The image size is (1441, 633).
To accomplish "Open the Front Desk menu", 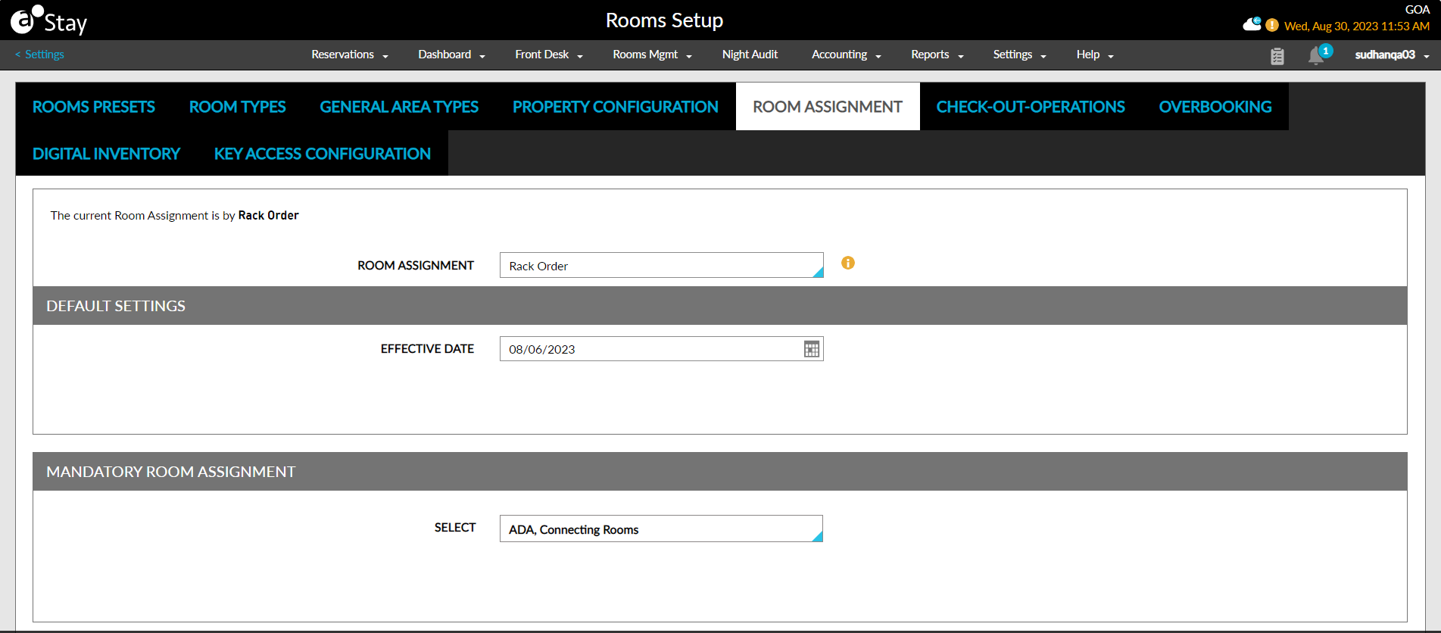I will (549, 55).
